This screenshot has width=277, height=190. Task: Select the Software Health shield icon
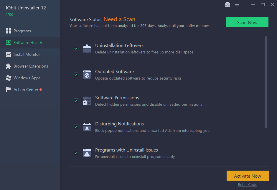click(8, 42)
